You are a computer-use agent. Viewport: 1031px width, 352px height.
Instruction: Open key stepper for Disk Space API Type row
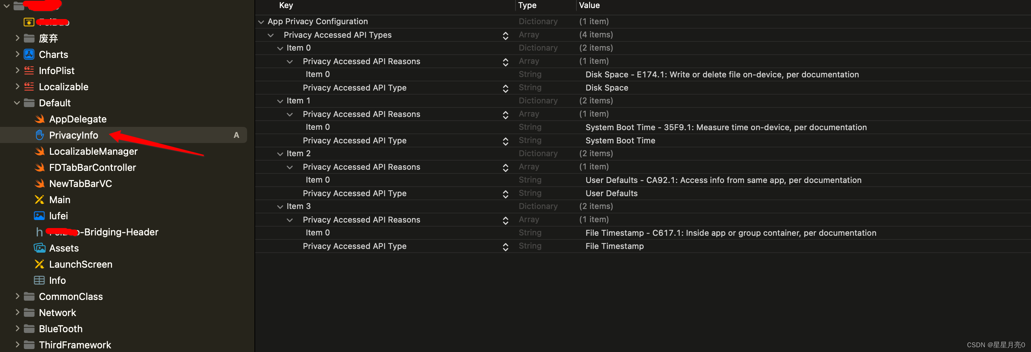click(506, 88)
